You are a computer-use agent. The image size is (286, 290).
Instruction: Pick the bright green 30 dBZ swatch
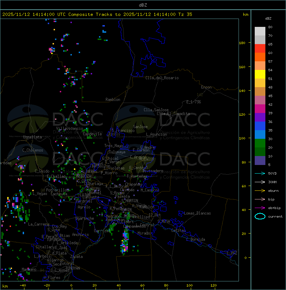pos(260,143)
